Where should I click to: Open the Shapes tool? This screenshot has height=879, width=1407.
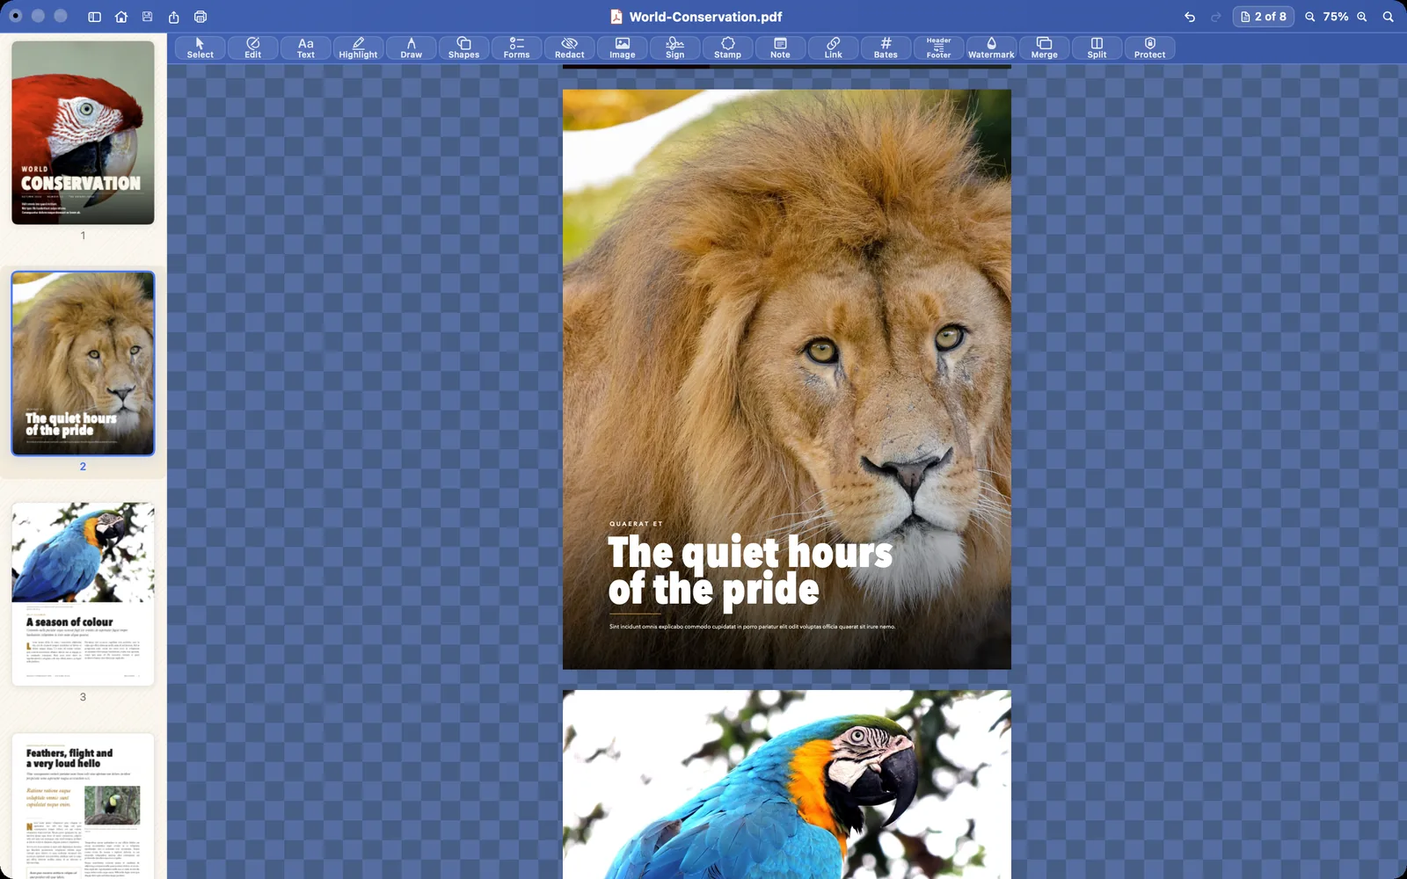pyautogui.click(x=463, y=47)
